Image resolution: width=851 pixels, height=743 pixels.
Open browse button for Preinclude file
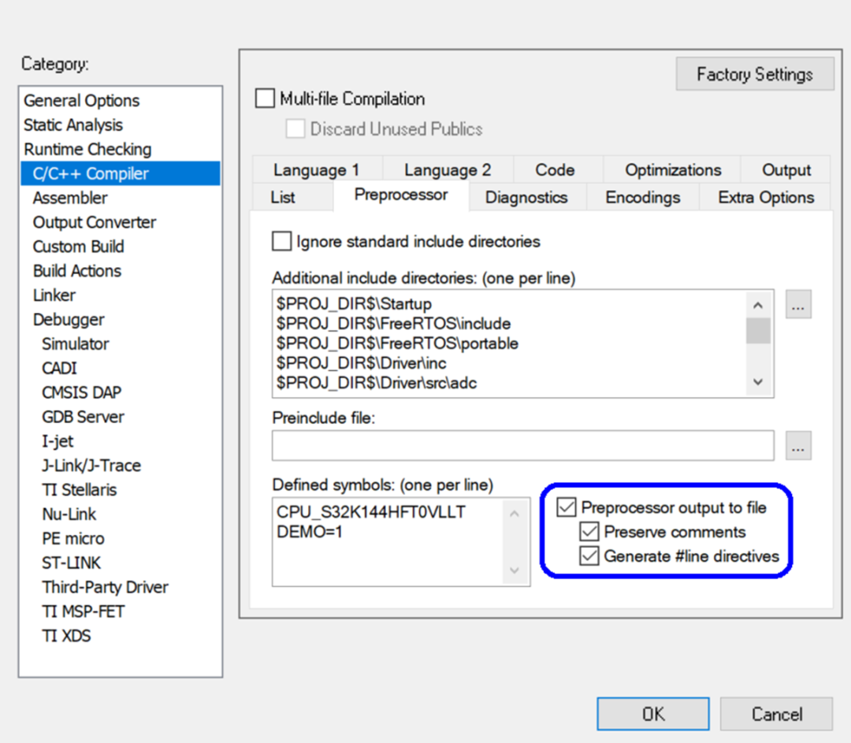tap(798, 446)
